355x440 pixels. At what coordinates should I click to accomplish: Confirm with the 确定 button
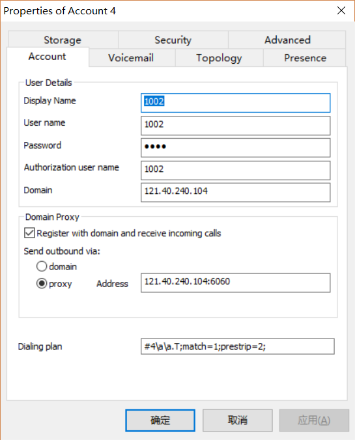tap(160, 420)
